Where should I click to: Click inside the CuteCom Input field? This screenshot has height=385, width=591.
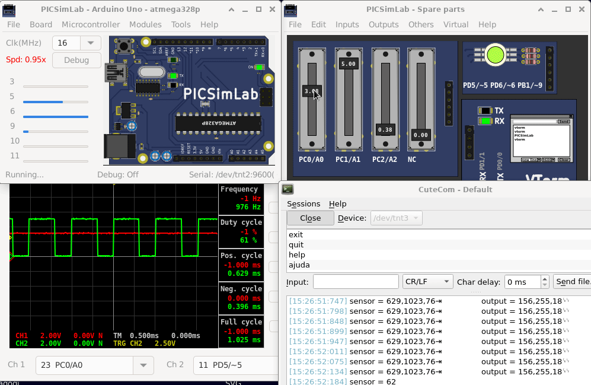click(356, 281)
